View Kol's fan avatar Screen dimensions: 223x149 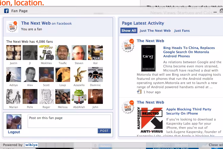[x=95, y=53]
